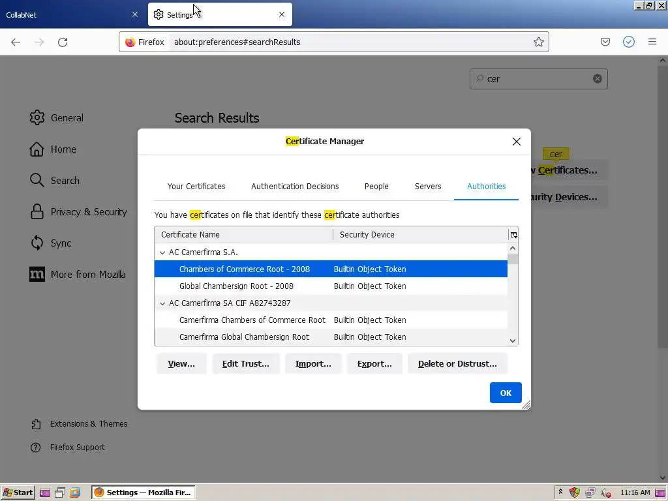Screen dimensions: 668x501
Task: Open Privacy & Security settings
Action: pos(78,212)
